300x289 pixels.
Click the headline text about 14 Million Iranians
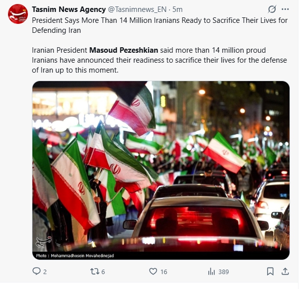coord(160,25)
